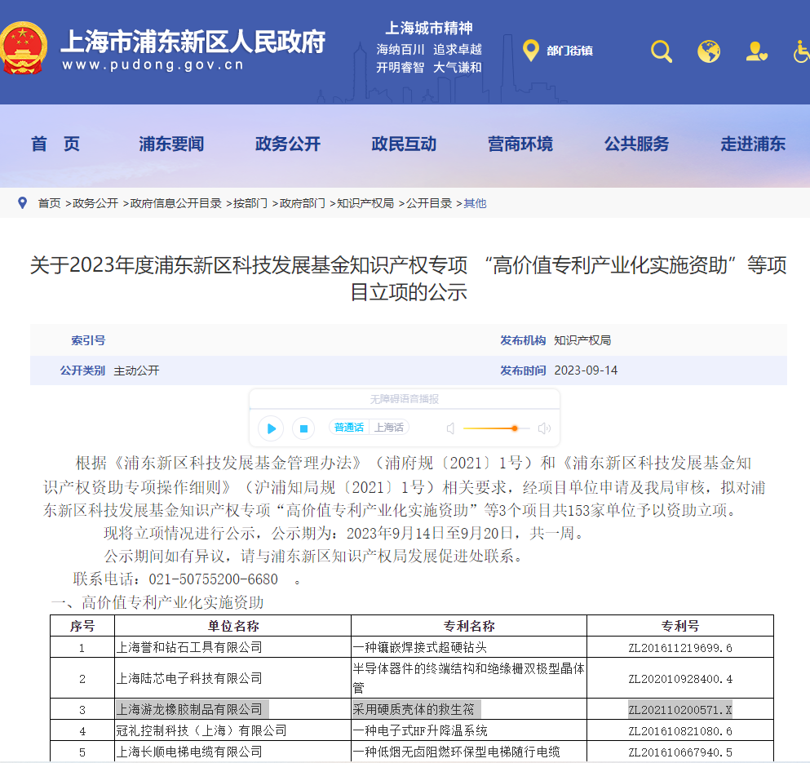Click 政府信息公开目录 breadcrumb link
The image size is (810, 763).
pos(176,203)
